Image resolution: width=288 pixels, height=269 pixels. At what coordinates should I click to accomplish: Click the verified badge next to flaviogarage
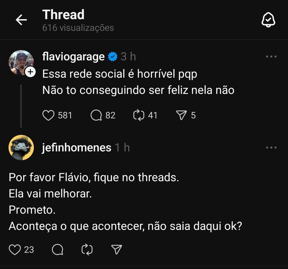[113, 57]
